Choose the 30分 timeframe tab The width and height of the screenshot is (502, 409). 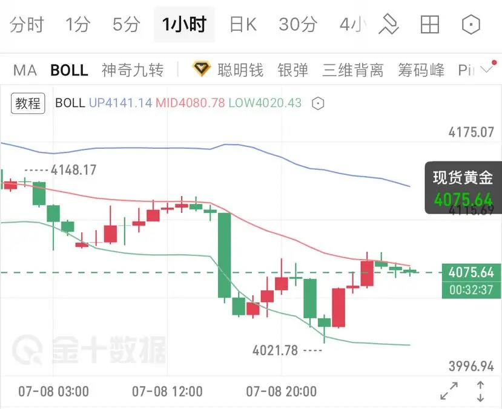pyautogui.click(x=298, y=24)
